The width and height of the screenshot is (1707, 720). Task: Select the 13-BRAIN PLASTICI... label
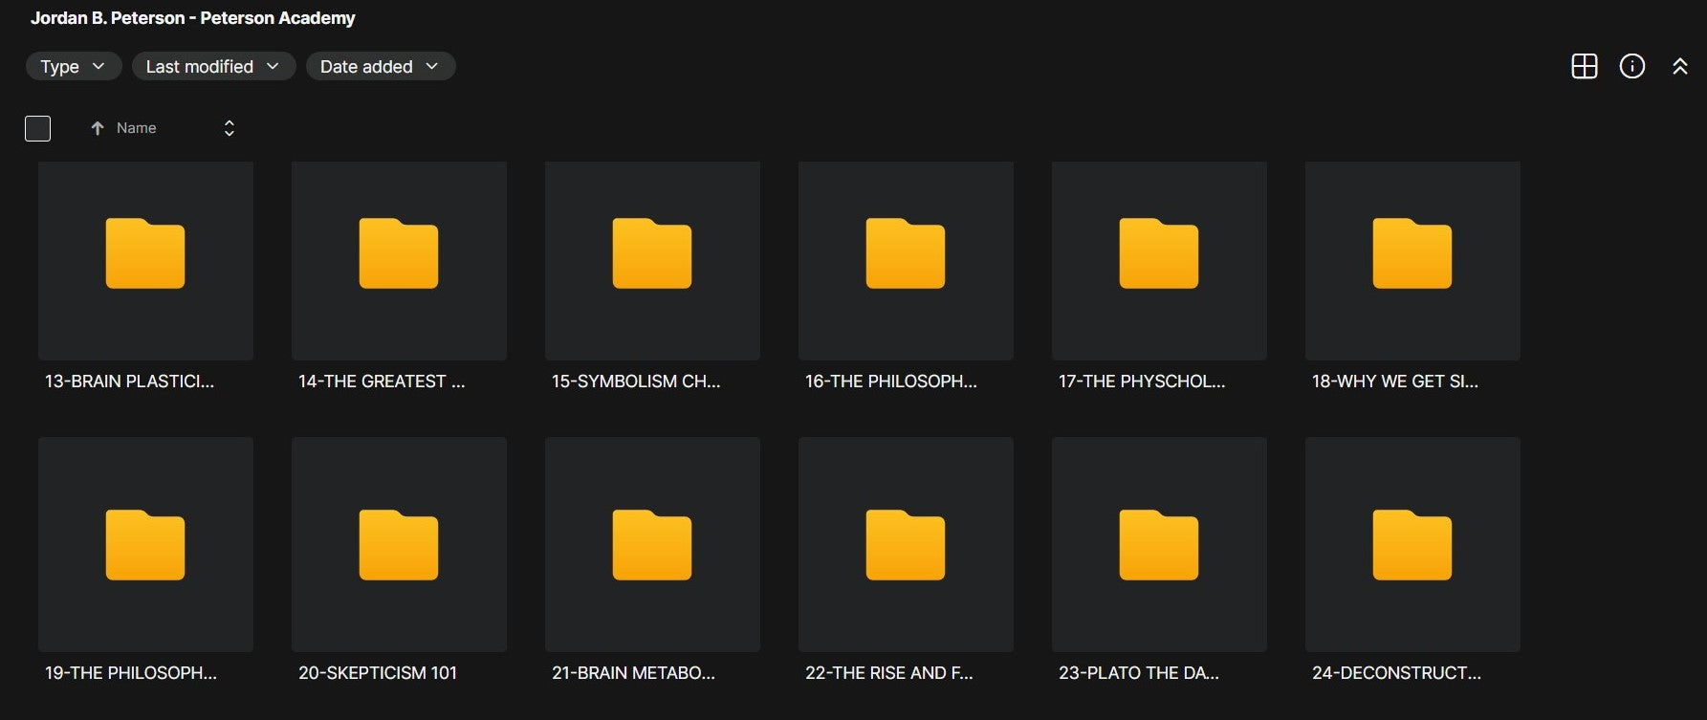click(x=129, y=382)
